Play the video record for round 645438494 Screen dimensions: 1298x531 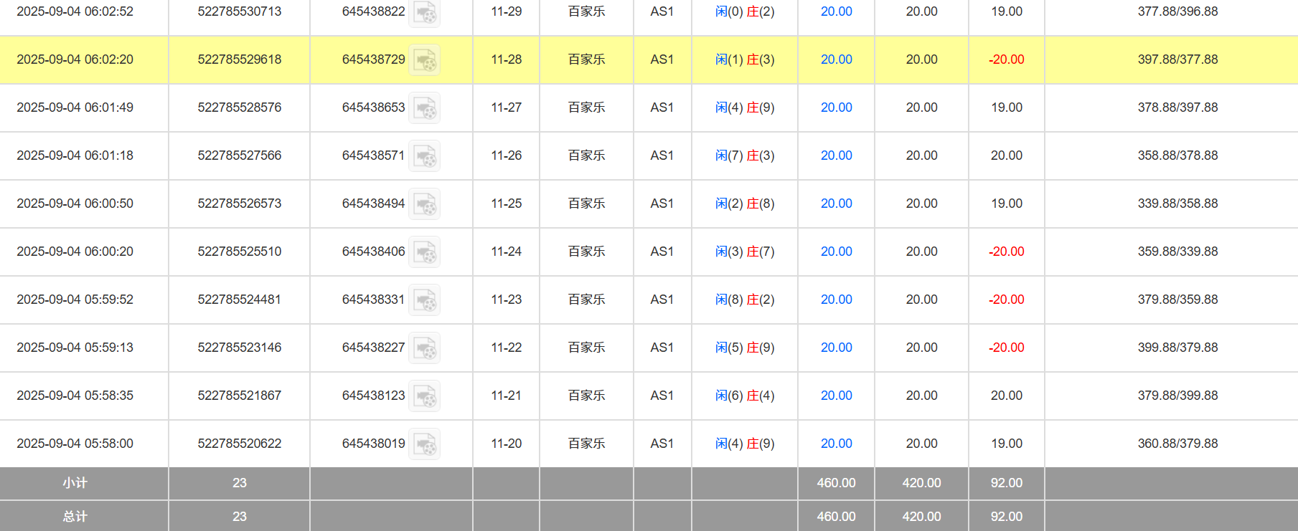(x=424, y=204)
